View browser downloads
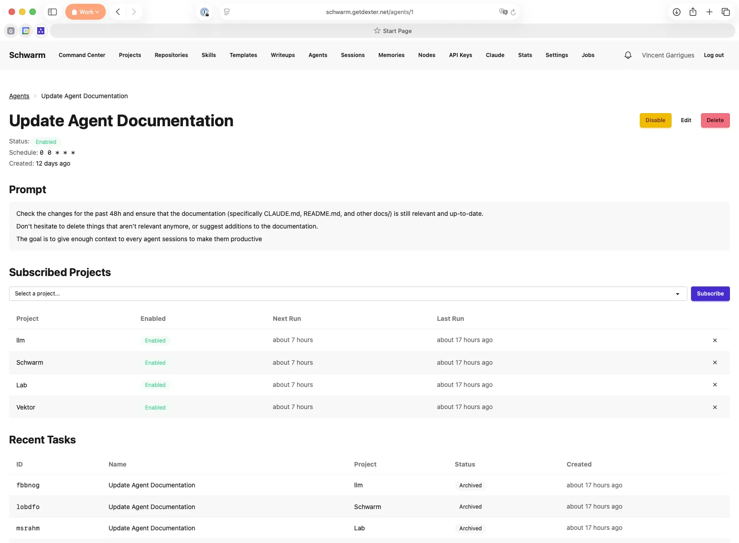This screenshot has width=739, height=543. coord(677,12)
